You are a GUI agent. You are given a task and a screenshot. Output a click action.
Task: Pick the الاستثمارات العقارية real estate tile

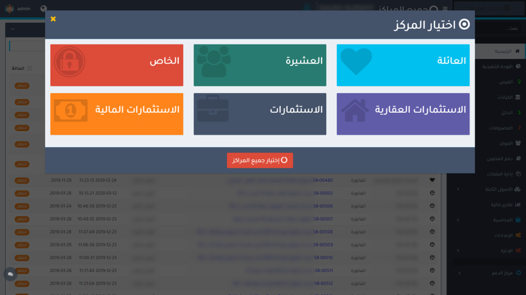403,114
